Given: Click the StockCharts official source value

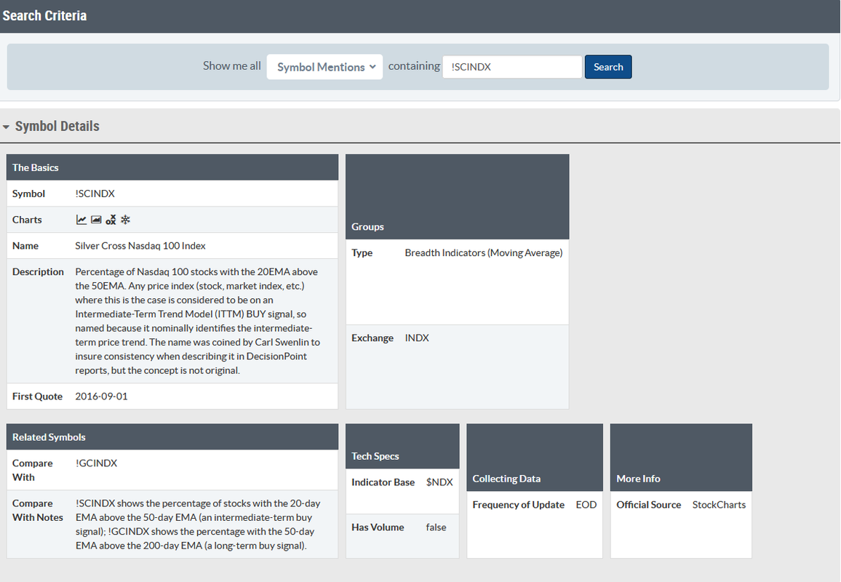Looking at the screenshot, I should point(719,505).
